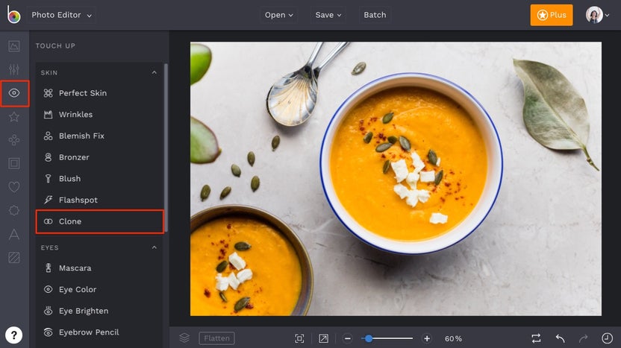Open the Graphics badge sidebar icon
621x348 pixels.
[x=14, y=210]
